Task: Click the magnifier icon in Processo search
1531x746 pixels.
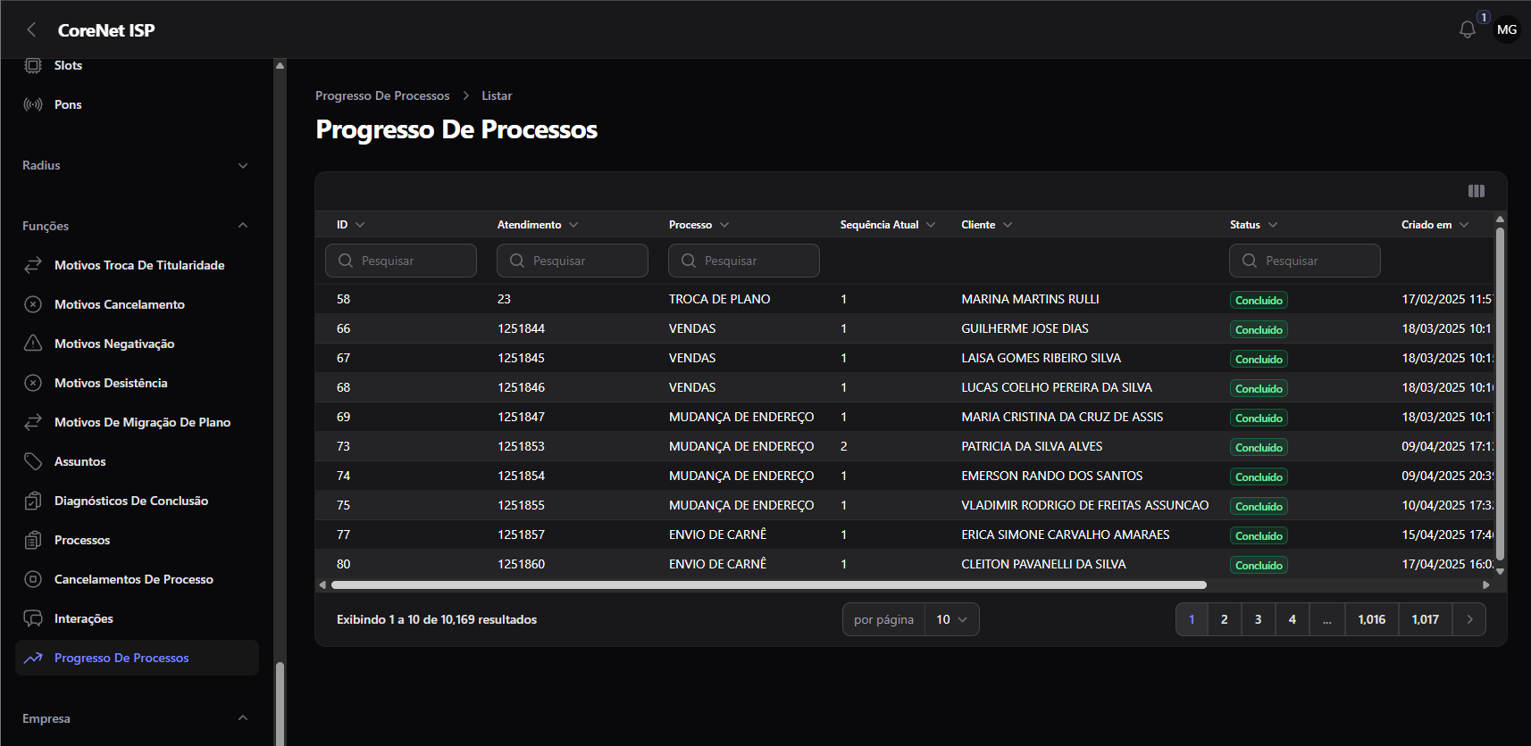Action: point(689,261)
